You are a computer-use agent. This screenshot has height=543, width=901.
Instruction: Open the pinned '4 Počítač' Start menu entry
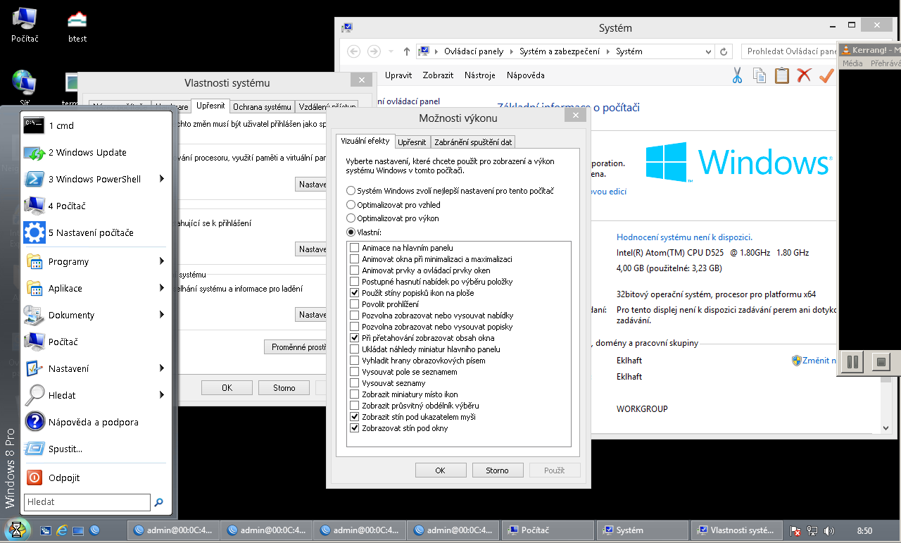(x=97, y=206)
